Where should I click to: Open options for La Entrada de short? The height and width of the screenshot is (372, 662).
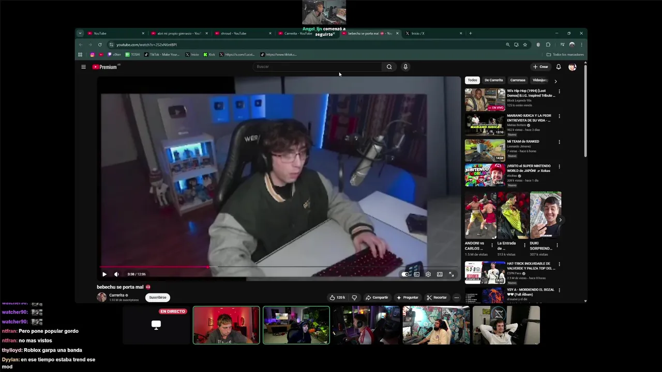point(524,245)
